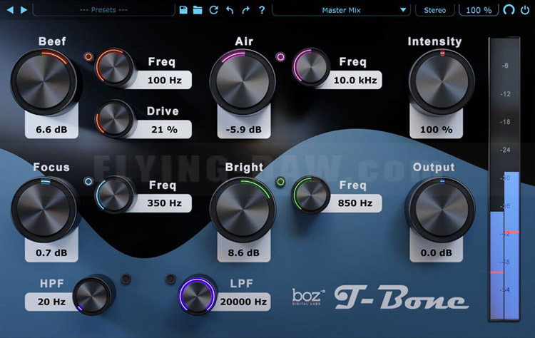Edit the 0.0 dB Output value
The image size is (535, 338).
tap(436, 252)
